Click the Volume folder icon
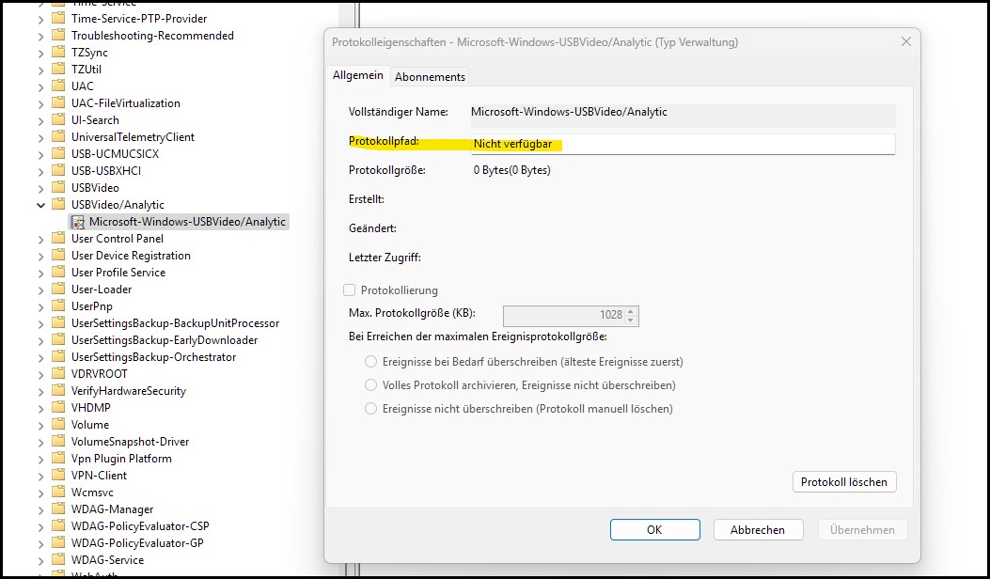990x579 pixels. pyautogui.click(x=58, y=424)
